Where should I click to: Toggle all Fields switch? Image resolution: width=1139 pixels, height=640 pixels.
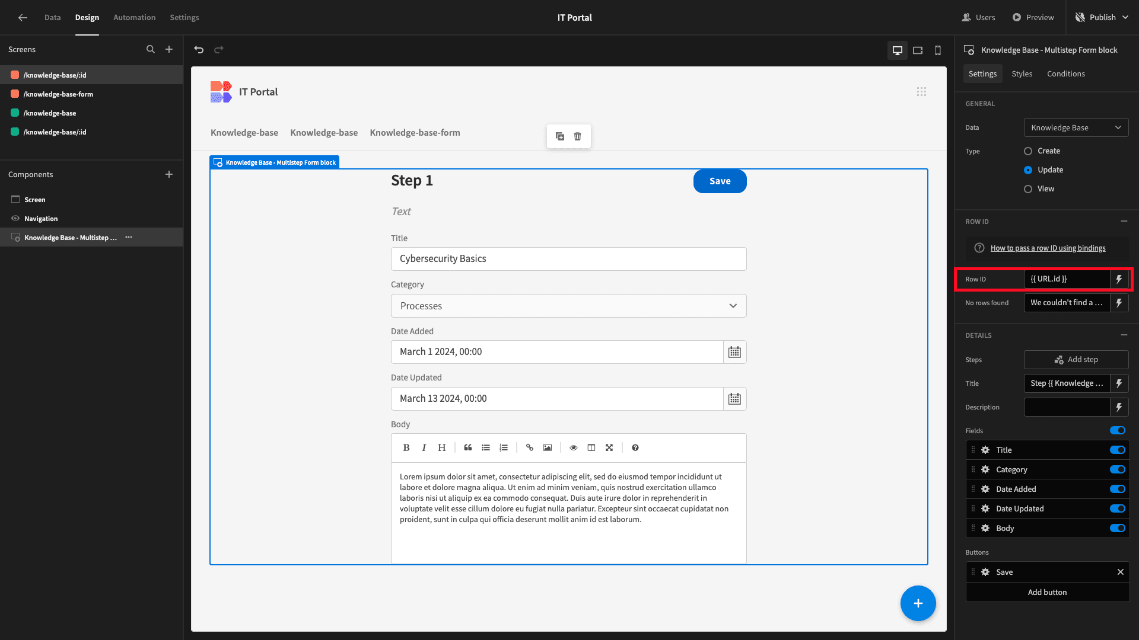[1118, 431]
